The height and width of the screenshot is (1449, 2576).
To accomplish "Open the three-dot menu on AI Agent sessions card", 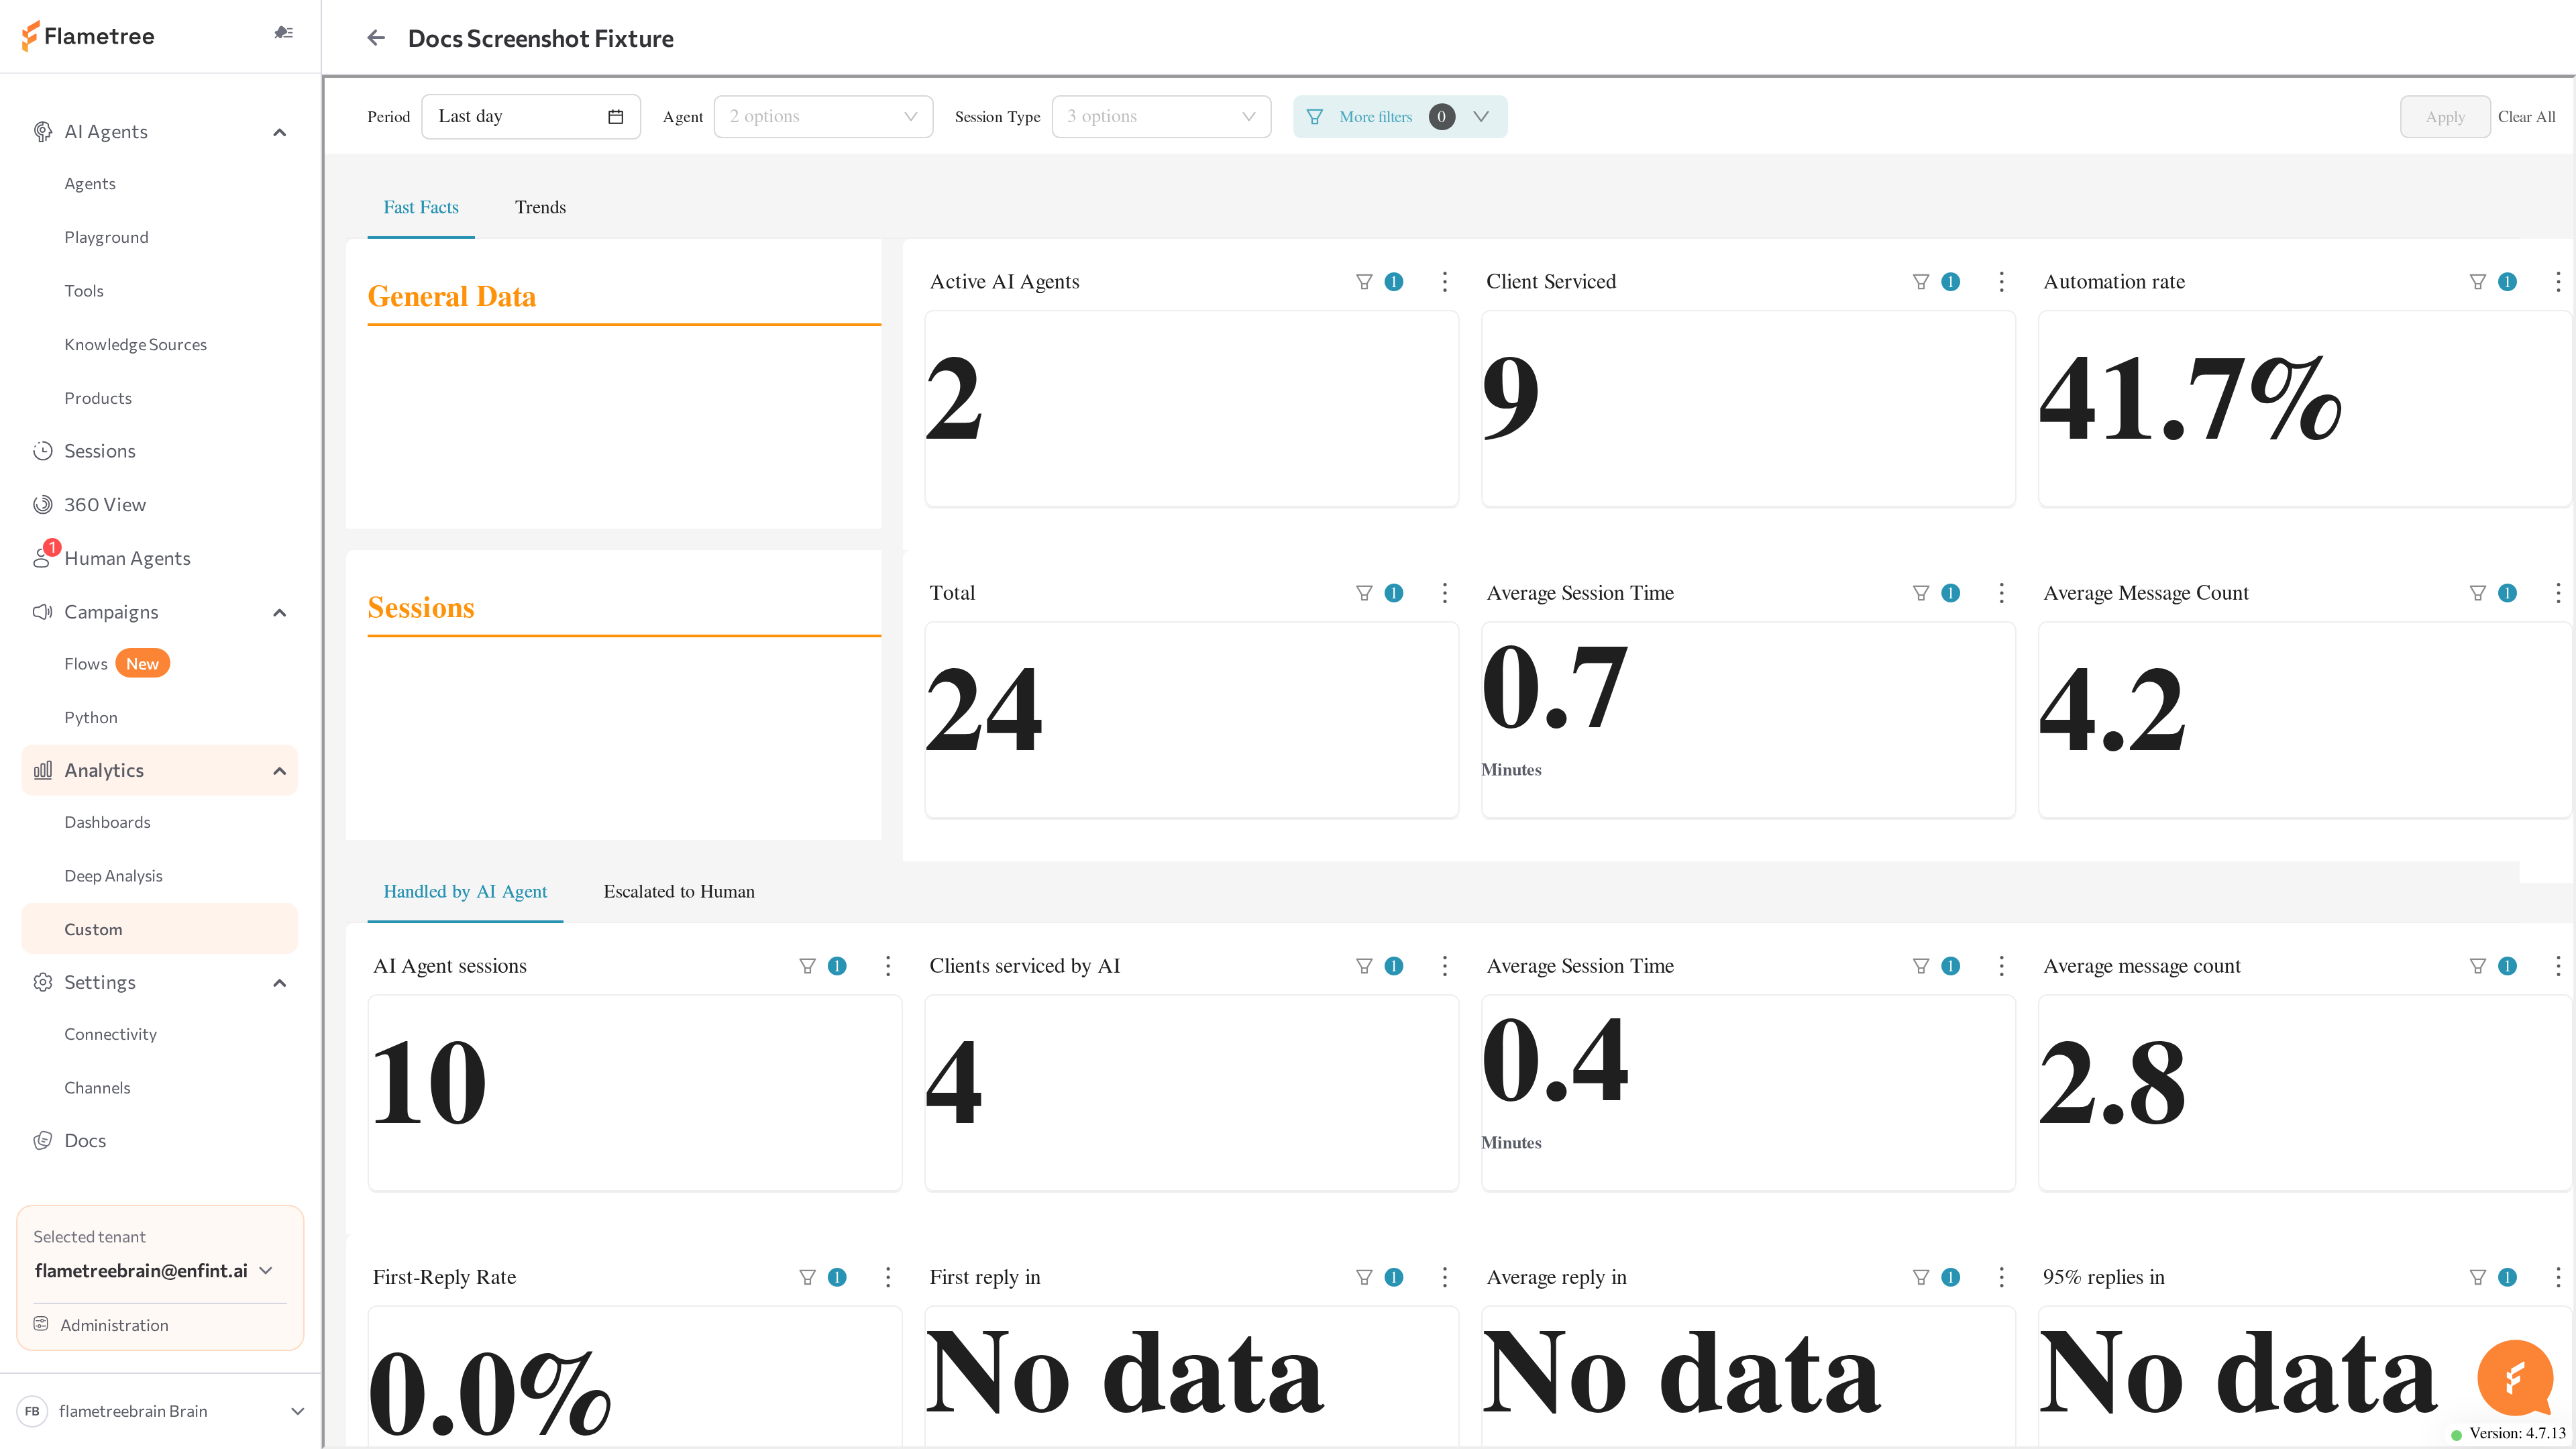I will pos(888,966).
